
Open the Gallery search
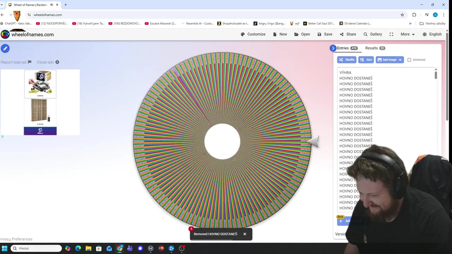point(373,34)
